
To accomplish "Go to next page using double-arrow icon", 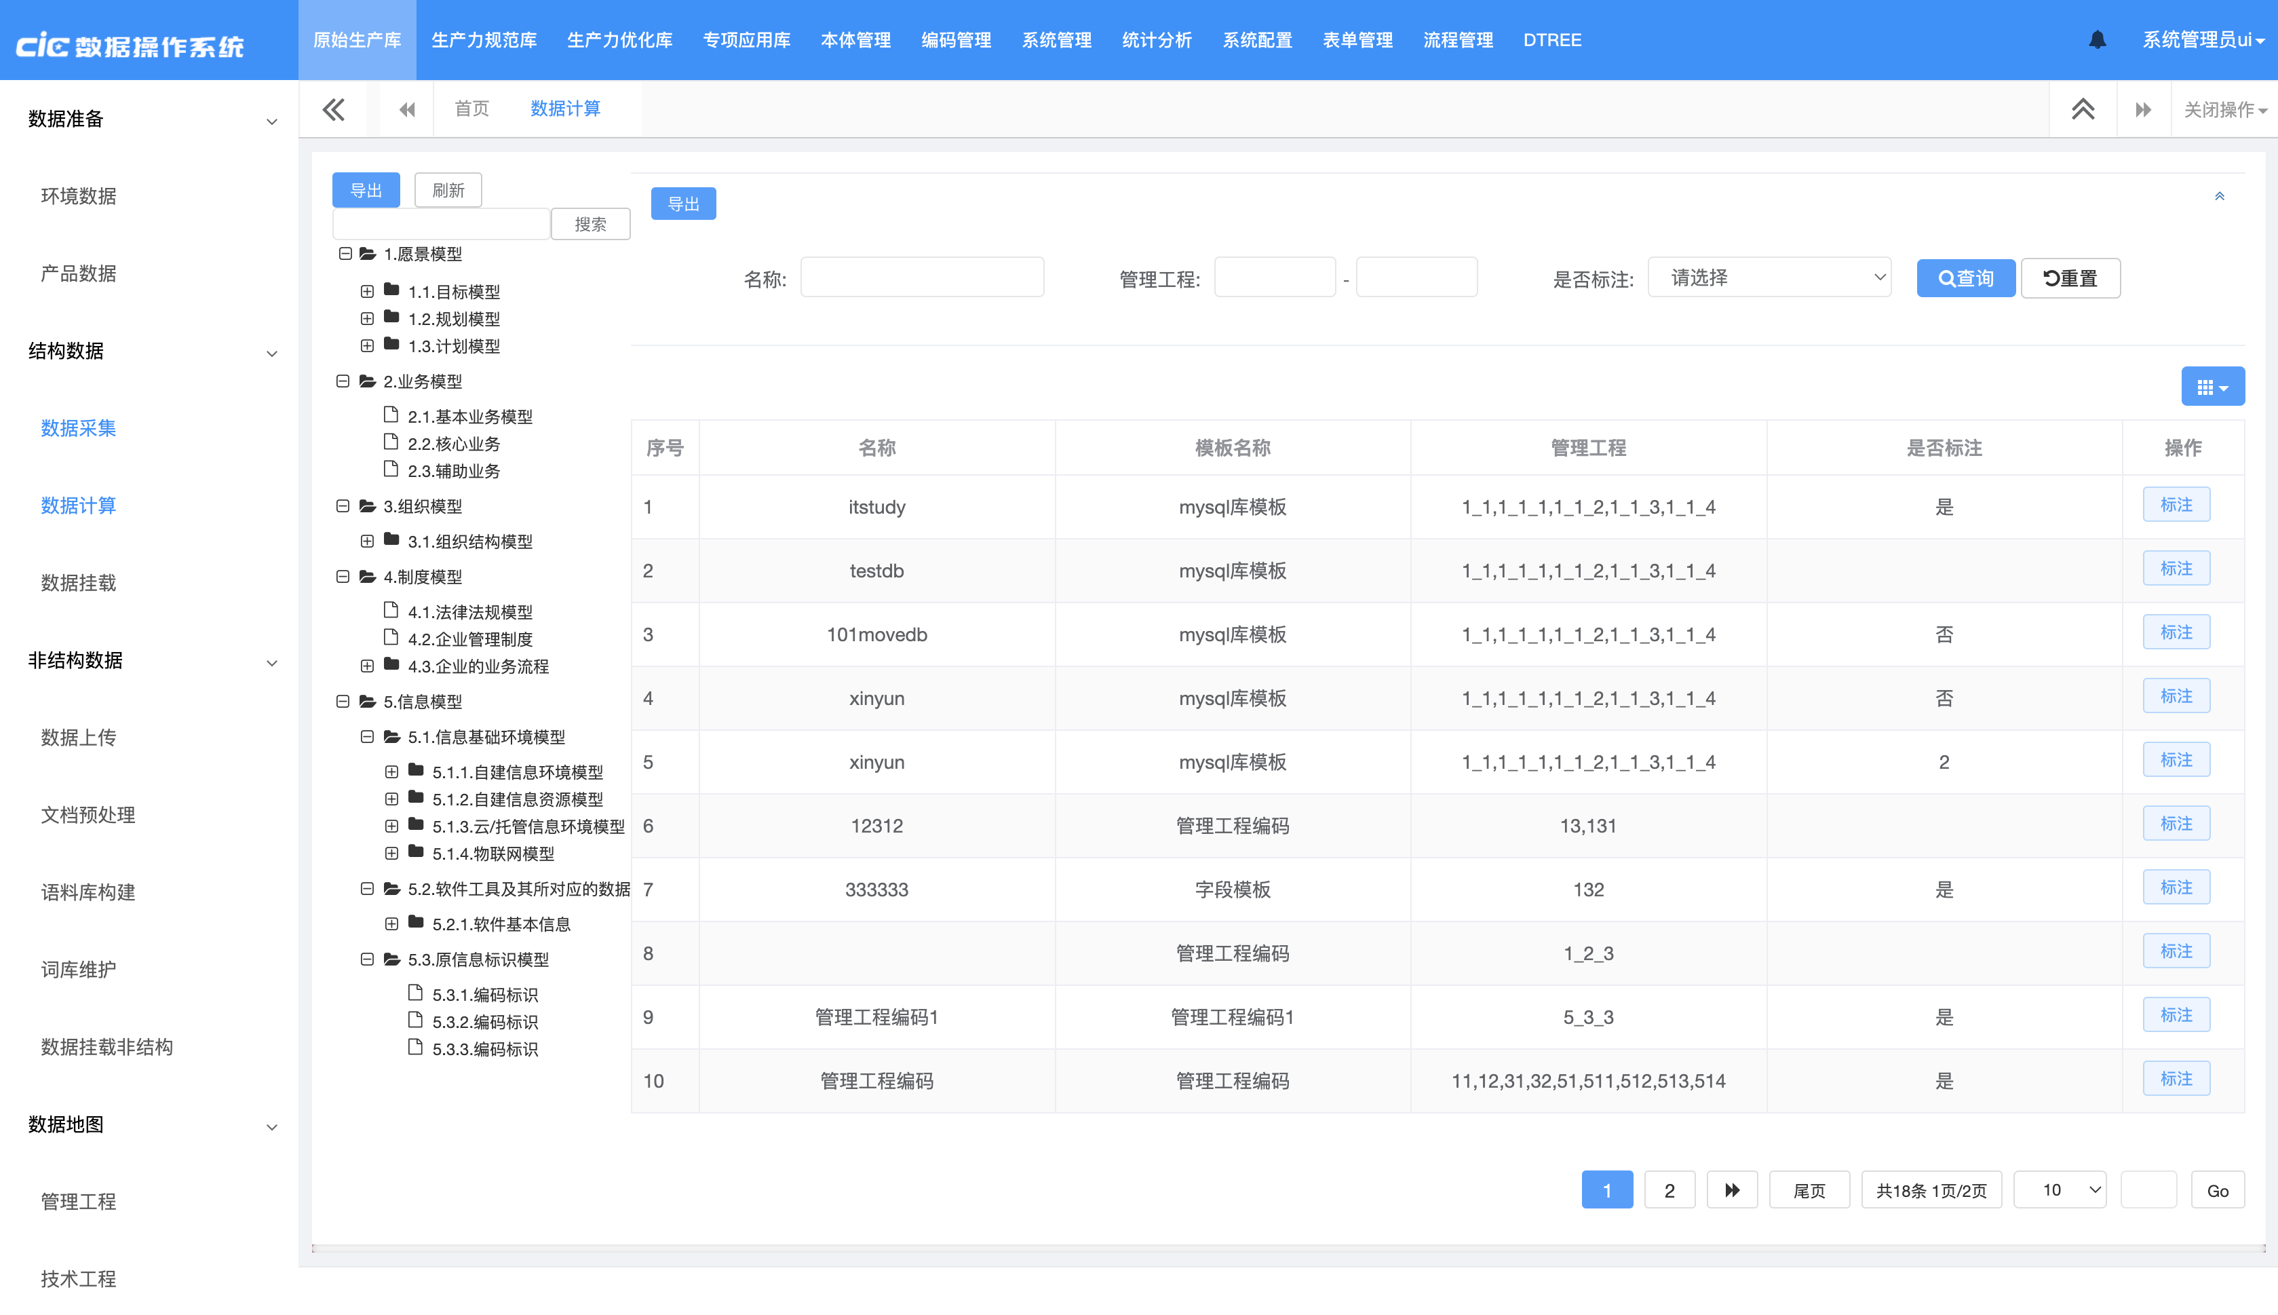I will point(1731,1189).
